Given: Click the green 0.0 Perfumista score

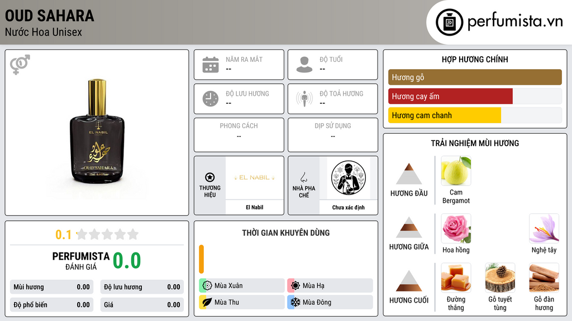Looking at the screenshot, I should coord(127,261).
